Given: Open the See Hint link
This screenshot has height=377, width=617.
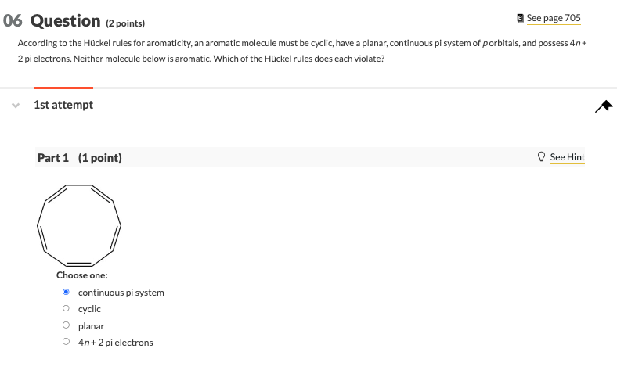Looking at the screenshot, I should click(x=568, y=157).
